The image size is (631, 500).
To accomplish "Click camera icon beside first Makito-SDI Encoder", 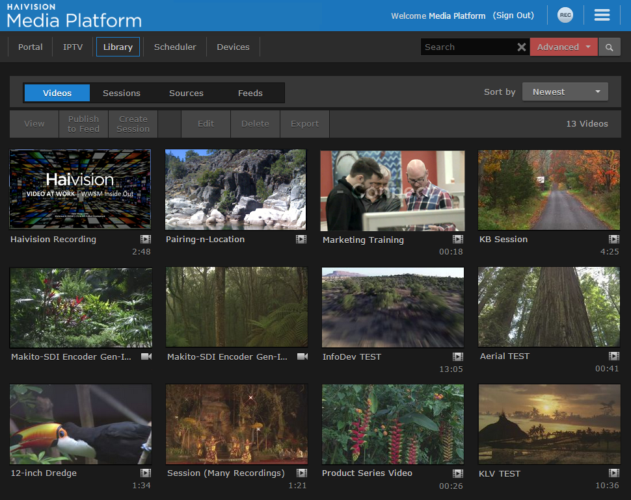I will (146, 356).
